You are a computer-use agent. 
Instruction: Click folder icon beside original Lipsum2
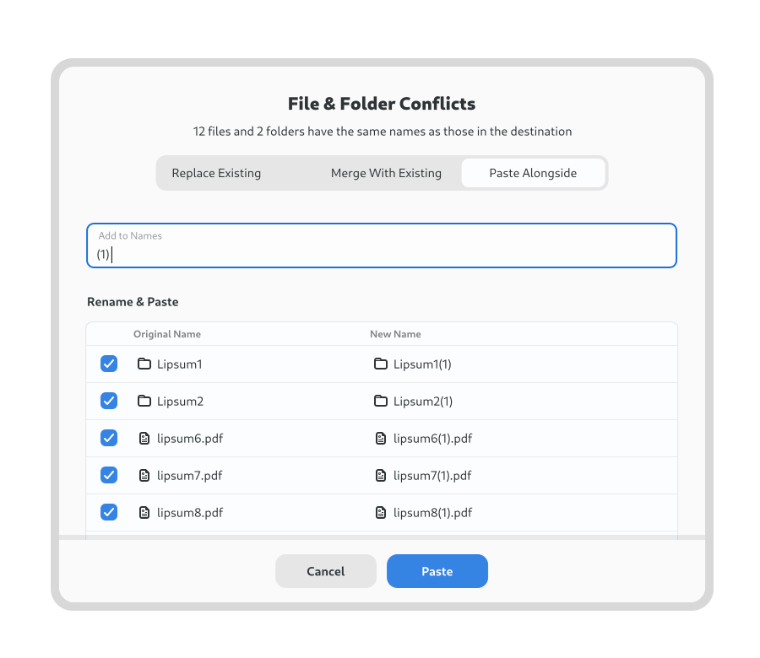pyautogui.click(x=144, y=401)
